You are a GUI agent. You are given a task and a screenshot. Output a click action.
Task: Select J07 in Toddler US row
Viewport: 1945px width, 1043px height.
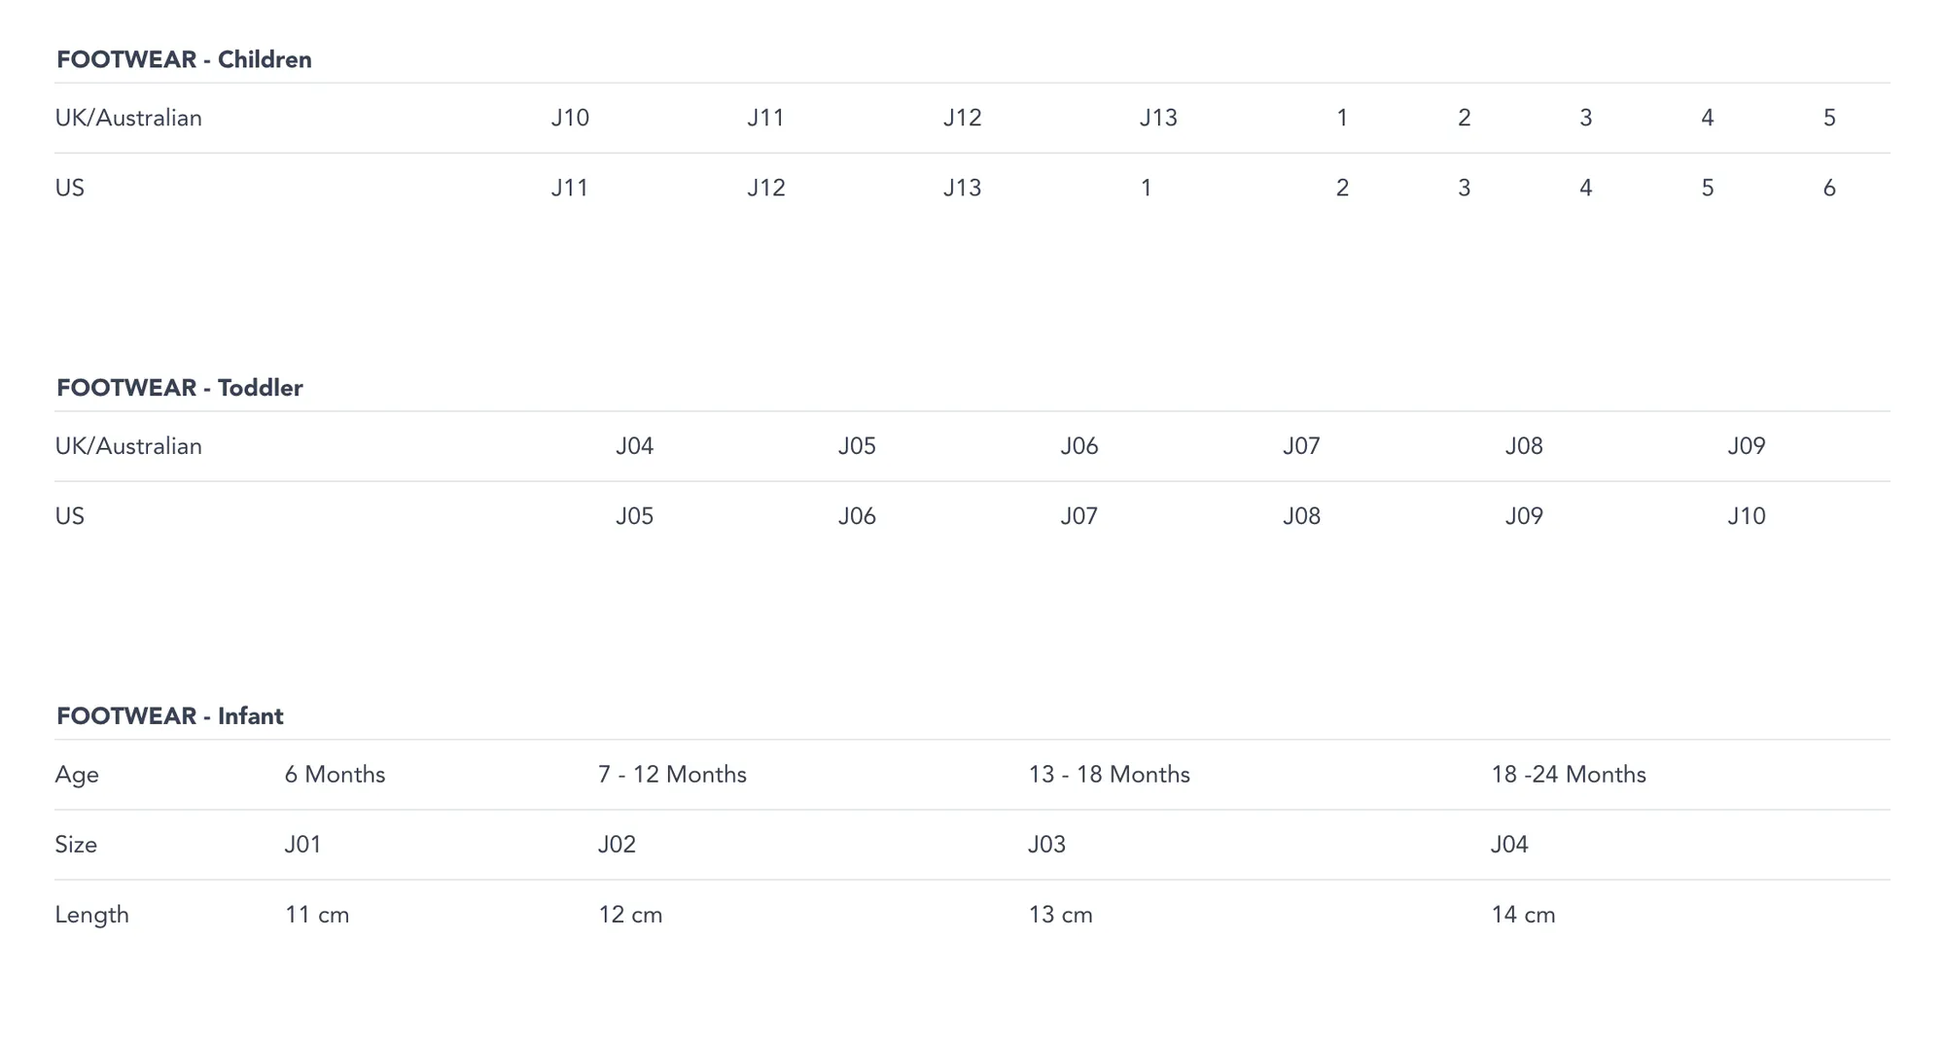(1079, 516)
